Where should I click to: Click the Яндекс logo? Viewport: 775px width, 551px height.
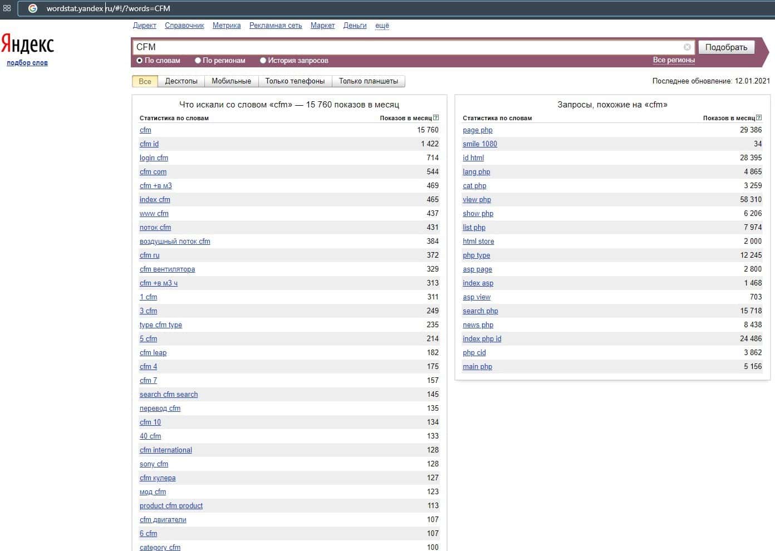click(x=27, y=44)
